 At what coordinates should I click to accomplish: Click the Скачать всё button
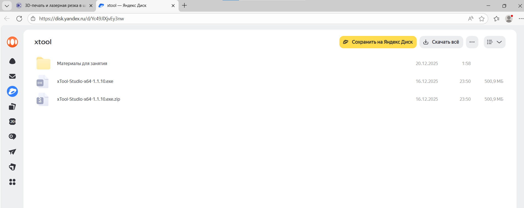[441, 42]
